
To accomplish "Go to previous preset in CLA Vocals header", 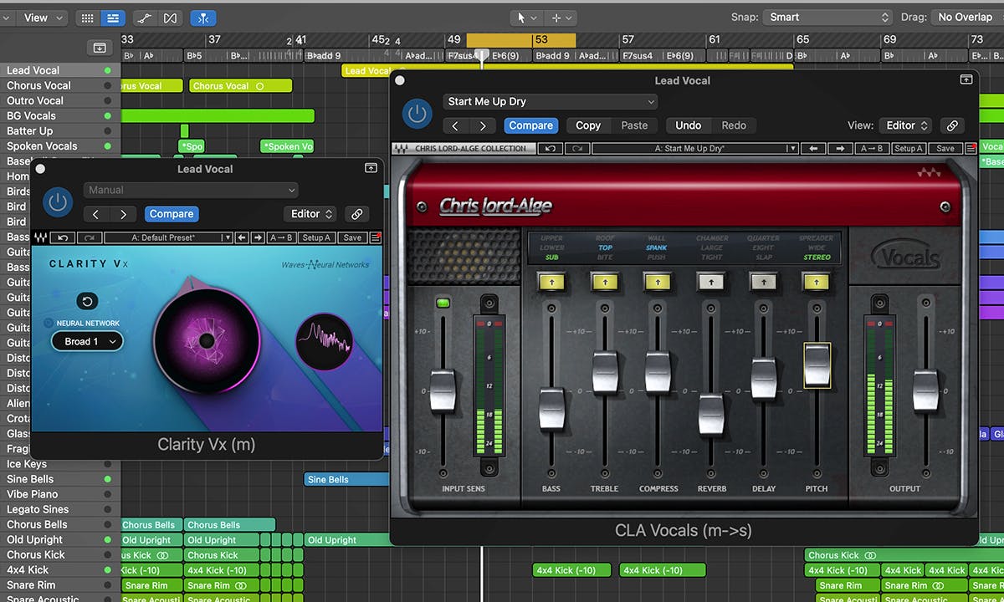I will click(456, 125).
